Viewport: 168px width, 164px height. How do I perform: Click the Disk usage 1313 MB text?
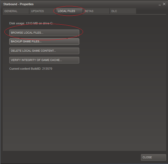[x=31, y=23]
